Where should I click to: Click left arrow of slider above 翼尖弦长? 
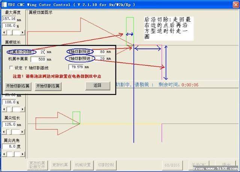point(4,109)
